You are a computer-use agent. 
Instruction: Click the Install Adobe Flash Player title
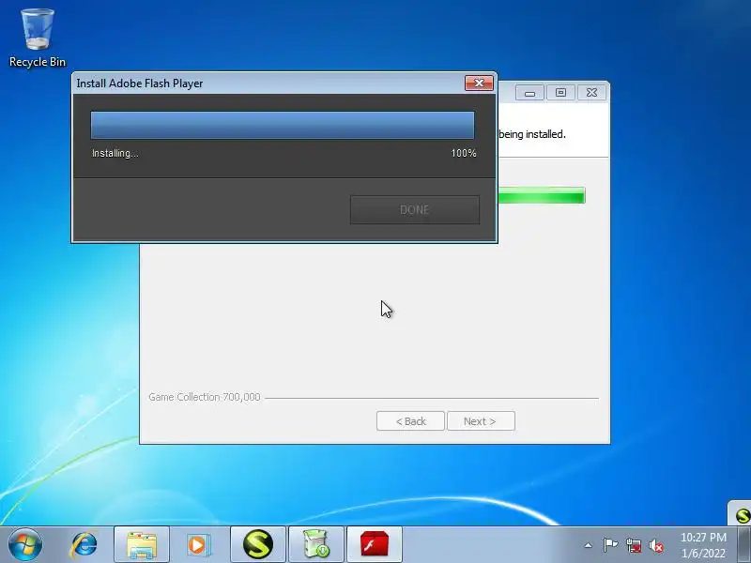pos(140,84)
